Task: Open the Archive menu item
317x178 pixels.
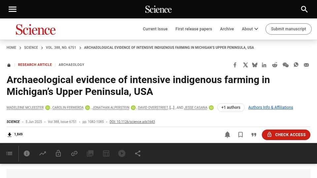Action: pos(227,29)
